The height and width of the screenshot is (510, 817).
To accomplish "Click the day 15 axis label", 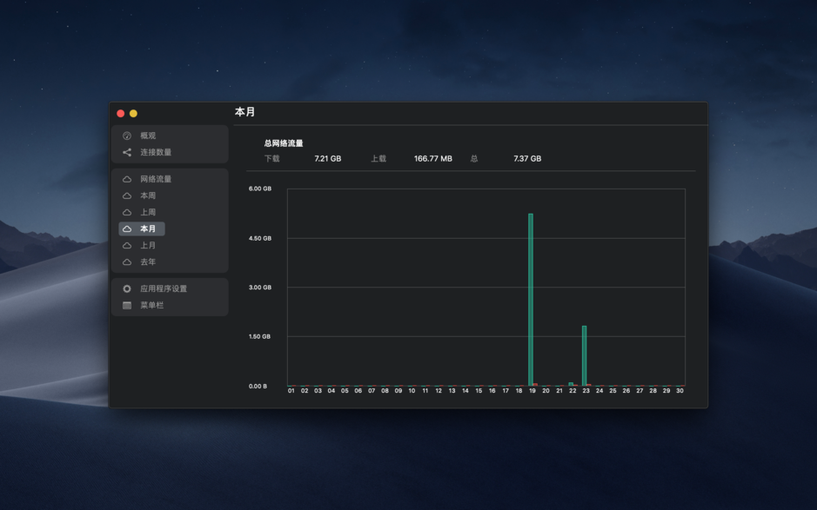I will [479, 391].
